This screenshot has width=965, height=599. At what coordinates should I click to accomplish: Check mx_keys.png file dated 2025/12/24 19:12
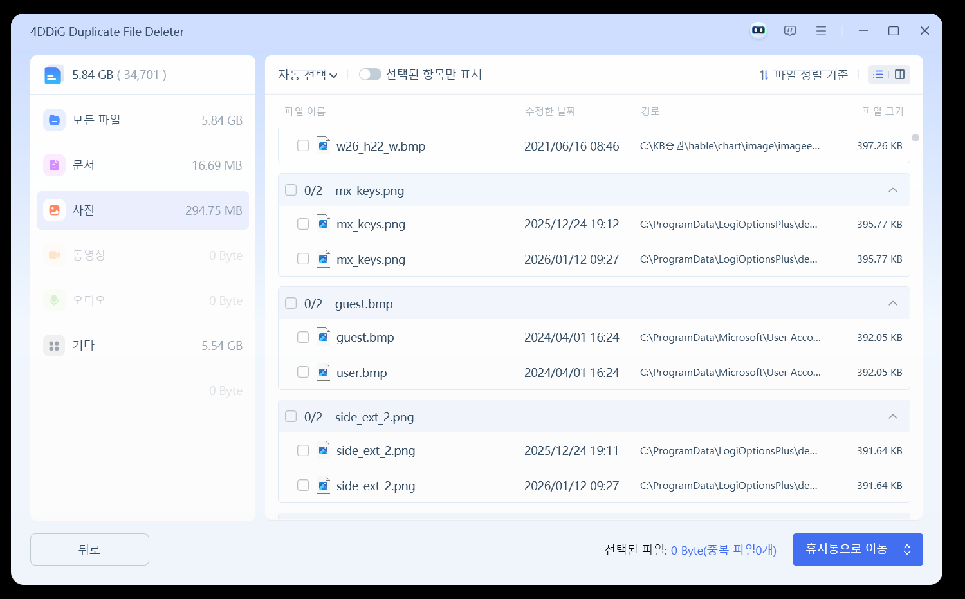(303, 224)
